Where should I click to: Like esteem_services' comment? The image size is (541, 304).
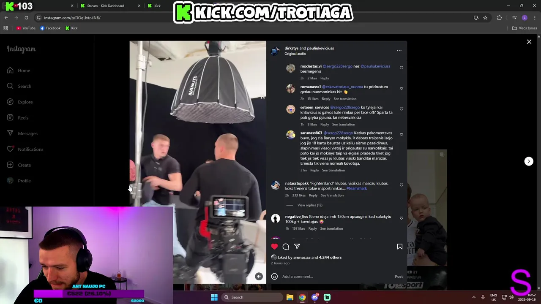402,109
